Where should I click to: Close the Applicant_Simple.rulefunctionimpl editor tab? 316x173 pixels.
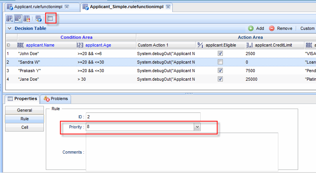pos(168,7)
